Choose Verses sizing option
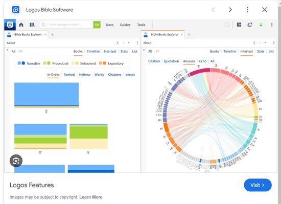 pos(130,75)
